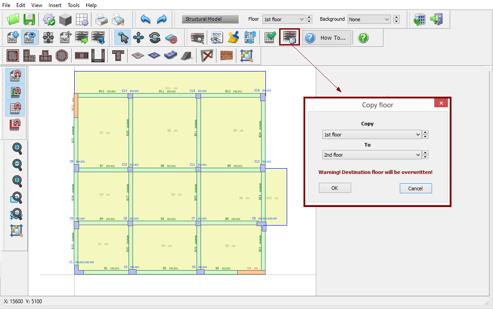
Task: Insert U-shaped wall section
Action: (x=98, y=56)
